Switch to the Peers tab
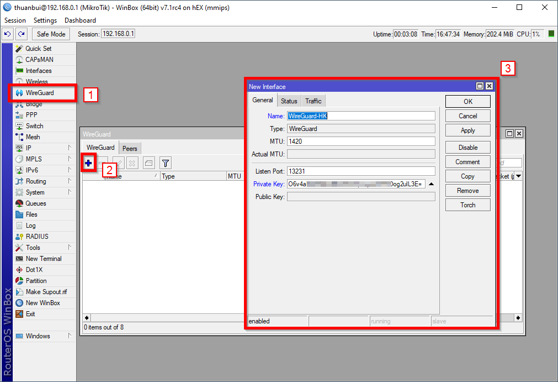558x382 pixels. pos(130,148)
